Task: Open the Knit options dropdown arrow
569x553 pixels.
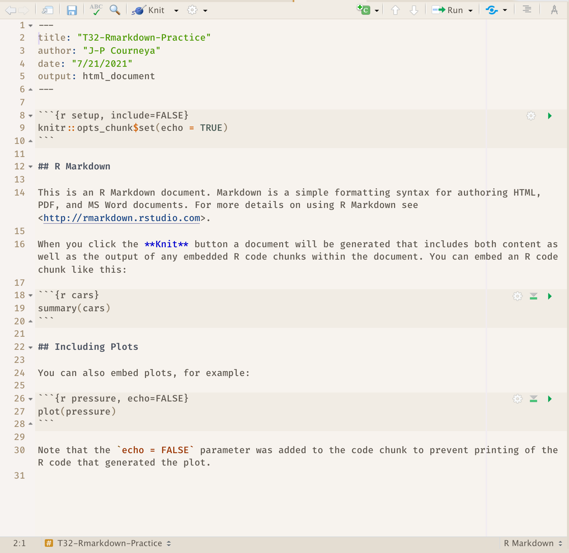Action: coord(176,11)
